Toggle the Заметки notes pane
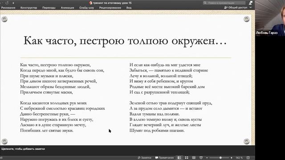Screen dimensions: 285x160 coord(144,158)
